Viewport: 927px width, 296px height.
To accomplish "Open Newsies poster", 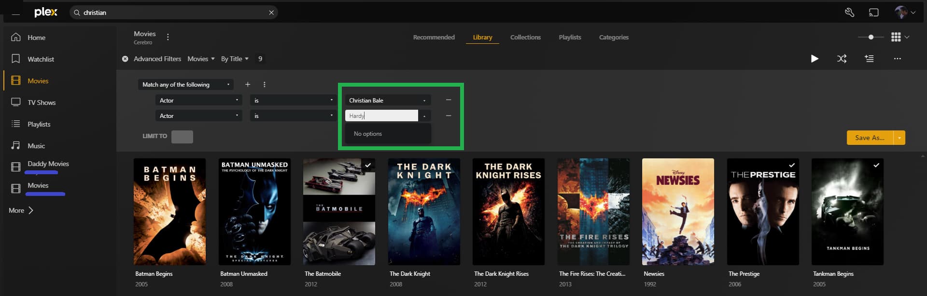I will (x=678, y=212).
